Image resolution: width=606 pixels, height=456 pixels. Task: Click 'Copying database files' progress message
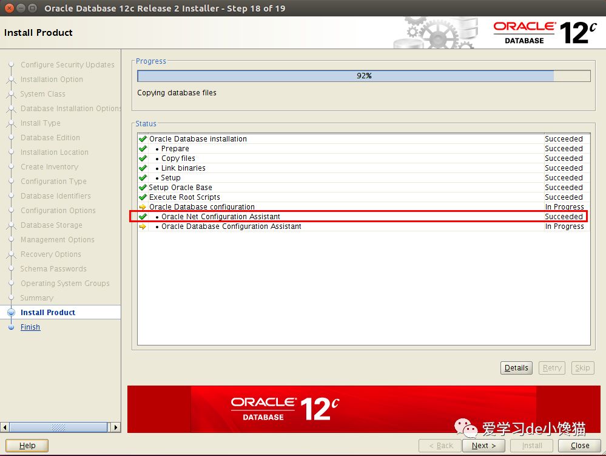pos(177,93)
